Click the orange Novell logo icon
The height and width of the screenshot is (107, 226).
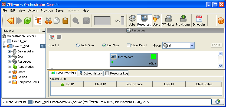pyautogui.click(x=221, y=21)
